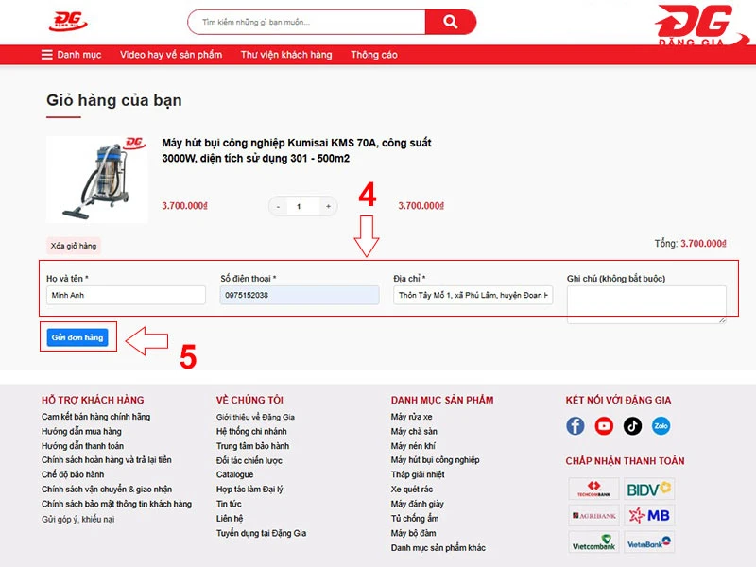Click the search magnifier icon
This screenshot has height=567, width=756.
pyautogui.click(x=452, y=20)
